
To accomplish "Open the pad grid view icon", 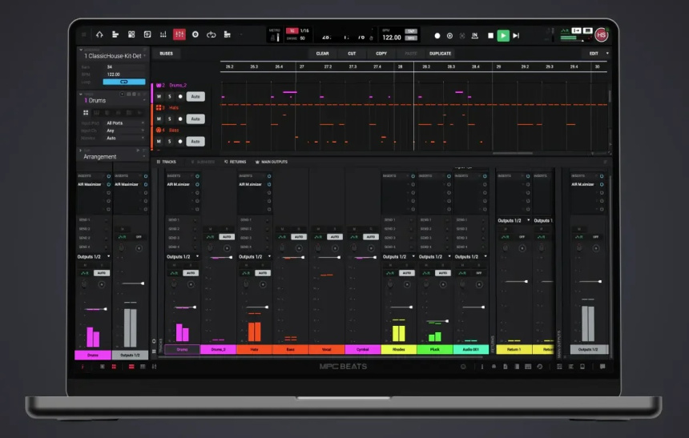I will (131, 34).
